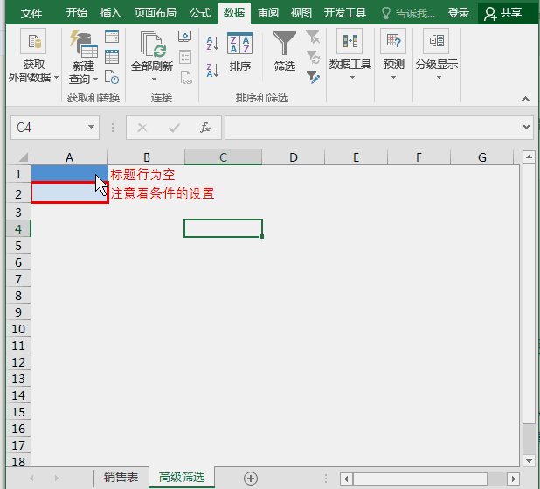Click the Recent Sources icon

pos(112,77)
